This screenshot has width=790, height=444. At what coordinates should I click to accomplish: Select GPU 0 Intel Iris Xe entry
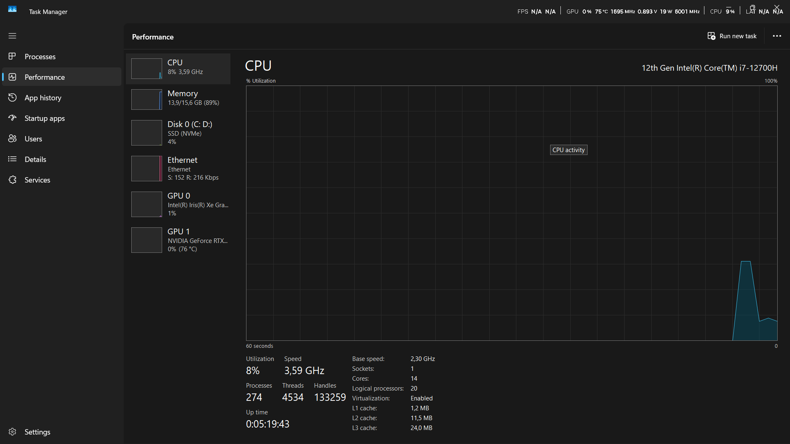pos(178,204)
